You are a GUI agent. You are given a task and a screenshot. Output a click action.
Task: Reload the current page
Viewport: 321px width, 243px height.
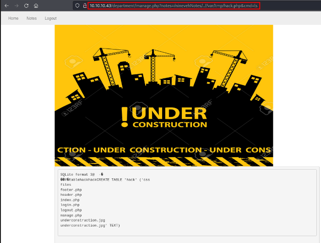(x=26, y=6)
